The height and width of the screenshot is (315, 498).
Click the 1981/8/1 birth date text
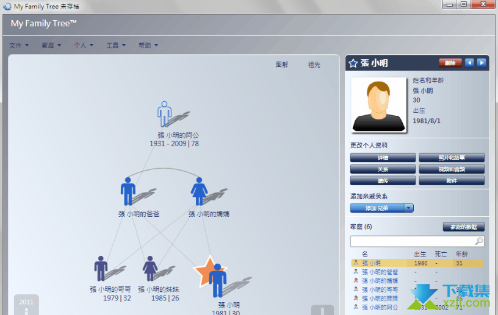click(427, 121)
